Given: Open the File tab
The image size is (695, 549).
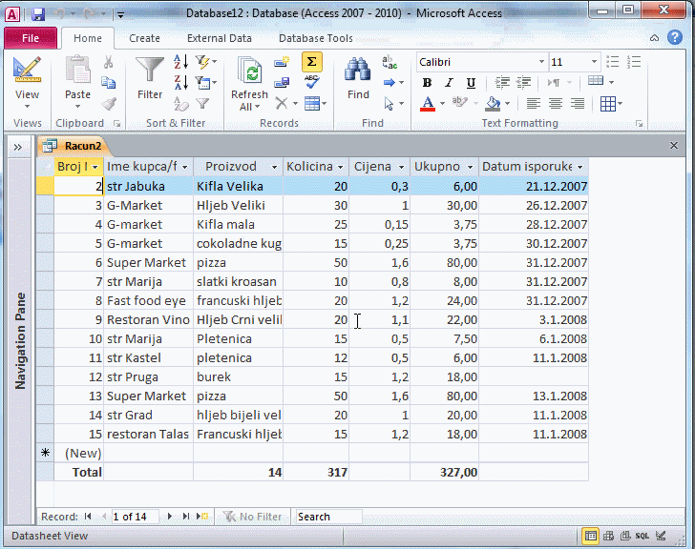Looking at the screenshot, I should [x=31, y=38].
